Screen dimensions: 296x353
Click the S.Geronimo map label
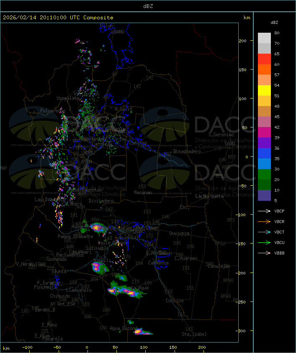click(221, 135)
